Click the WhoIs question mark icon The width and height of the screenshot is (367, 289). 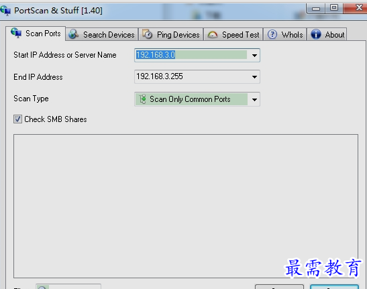tap(272, 35)
